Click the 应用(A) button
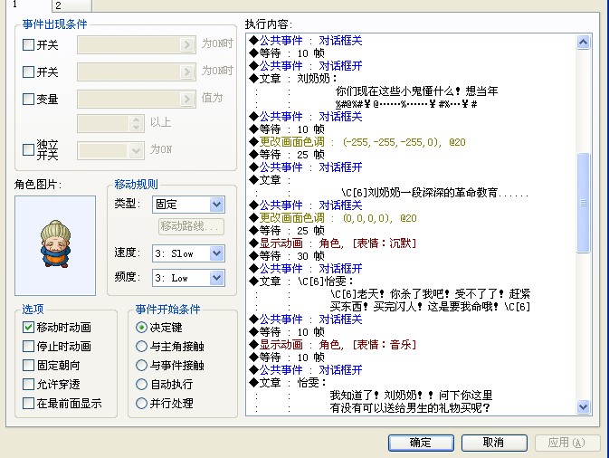609x458 pixels. pyautogui.click(x=567, y=443)
